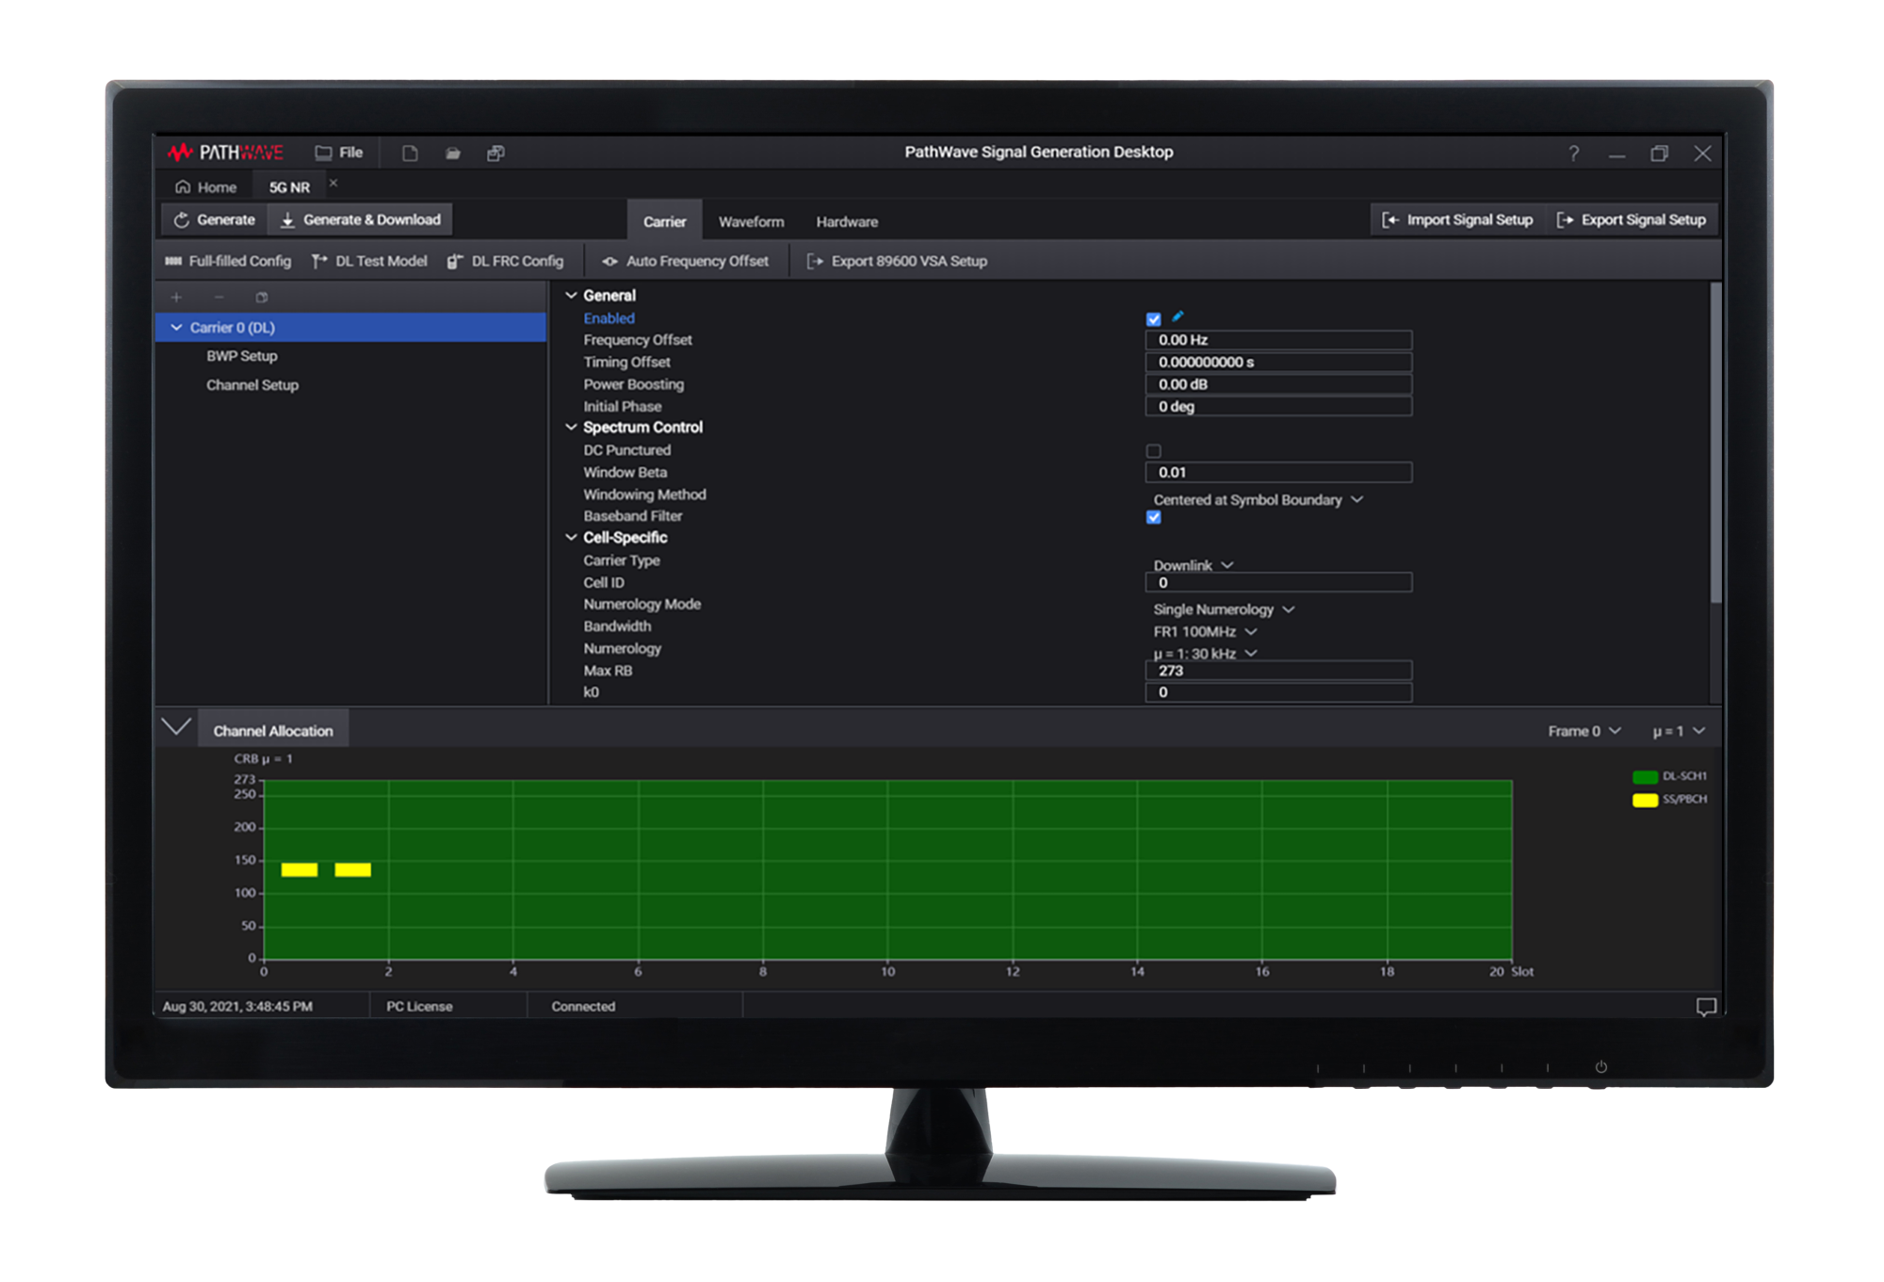Click the new document icon in title bar
This screenshot has height=1282, width=1884.
(x=410, y=154)
